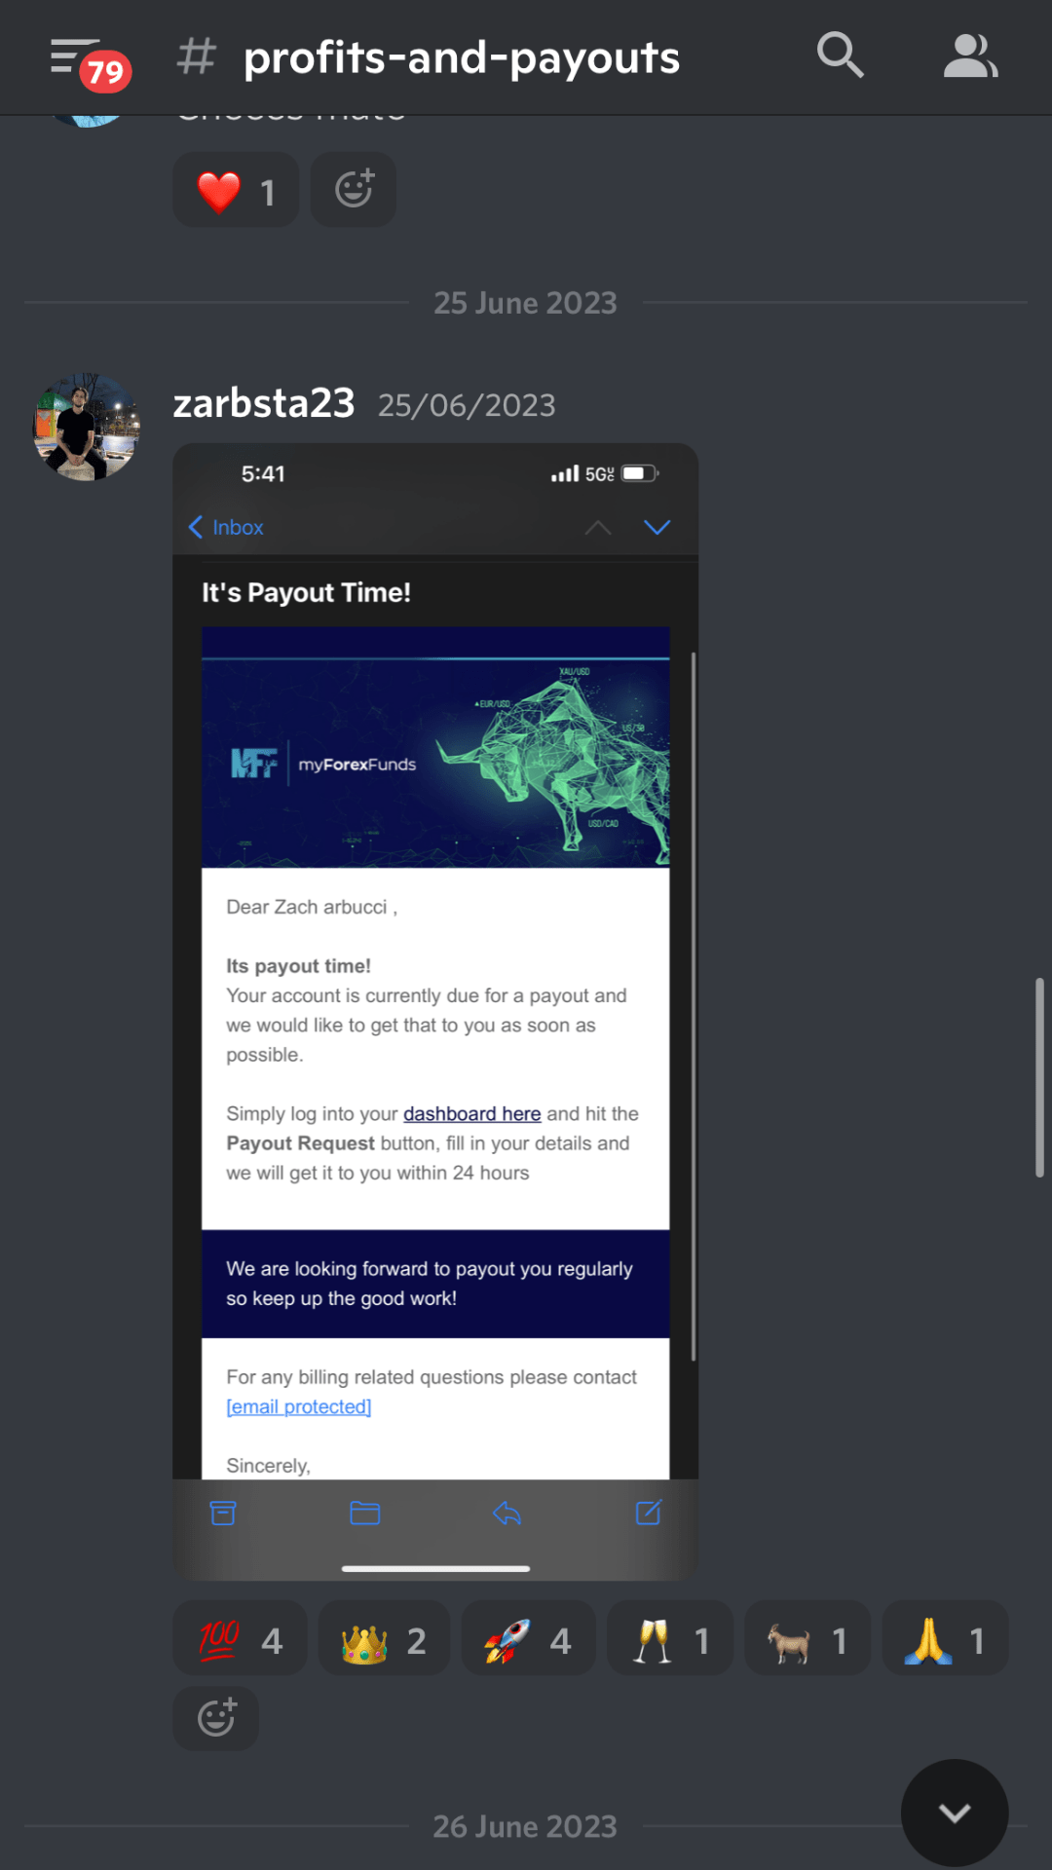This screenshot has height=1870, width=1052.
Task: Open the myForexFunds email screenshot image
Action: [435, 1011]
